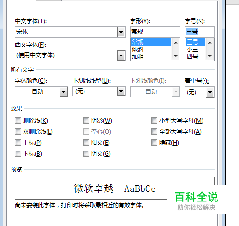Click the disabled 空心(O) outline checkbox
This screenshot has width=239, height=226.
point(86,132)
